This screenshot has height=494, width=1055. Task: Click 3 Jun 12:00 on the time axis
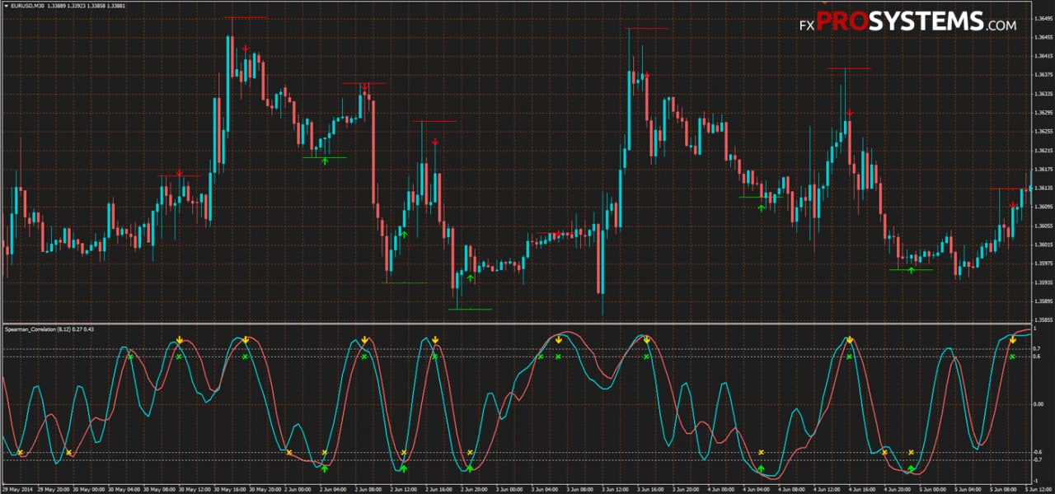[617, 489]
